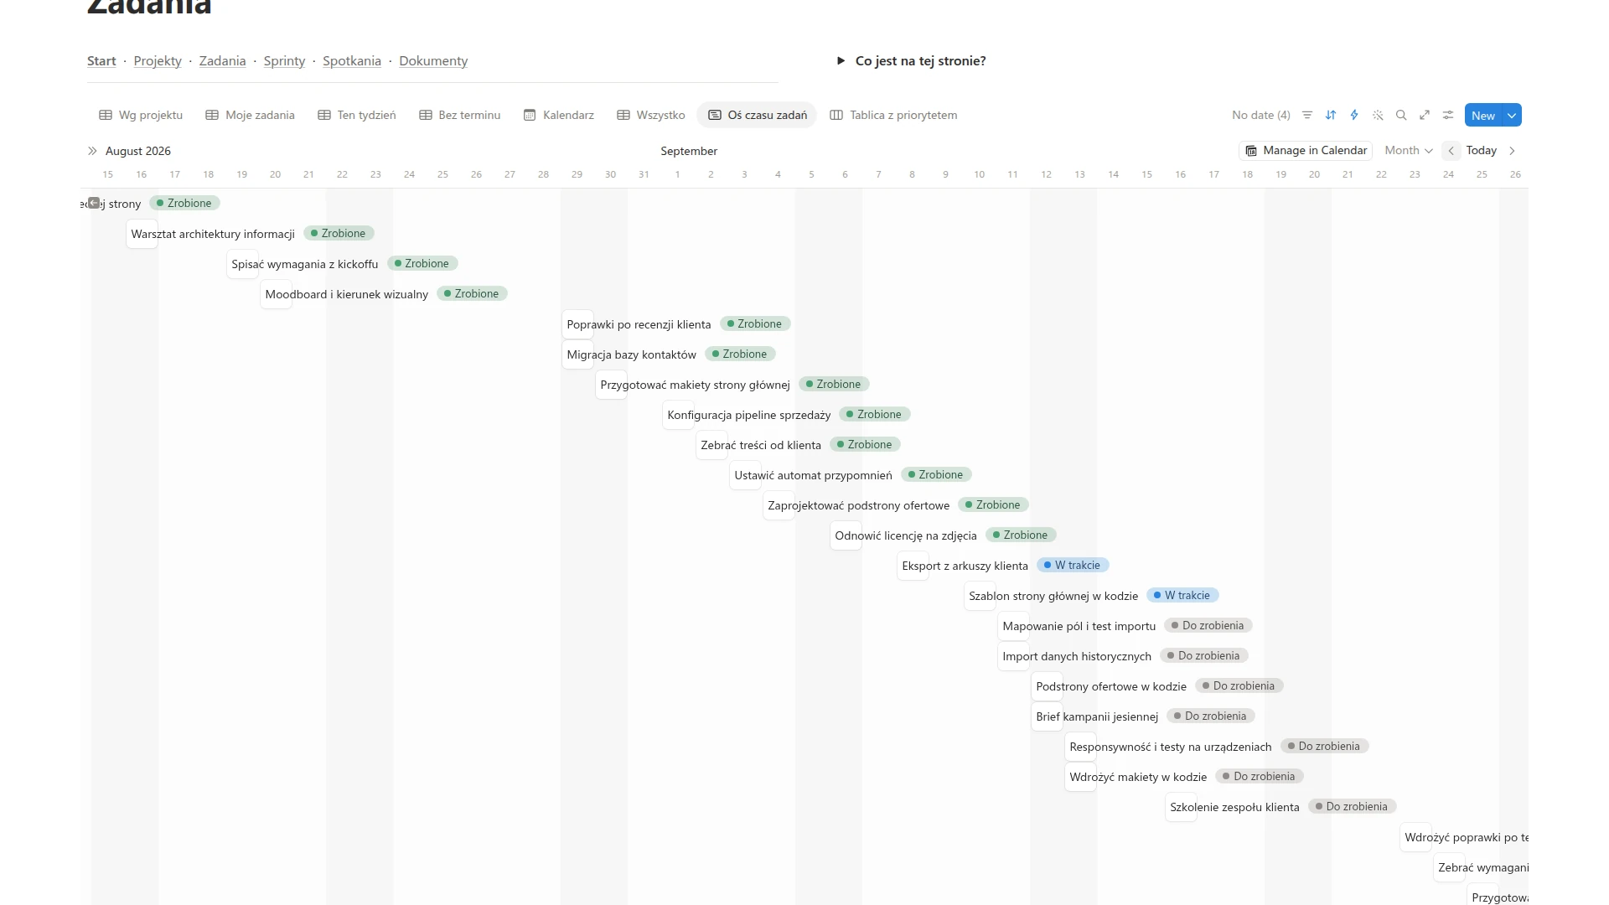Image resolution: width=1609 pixels, height=905 pixels.
Task: Open the search magnifier icon
Action: (1401, 115)
